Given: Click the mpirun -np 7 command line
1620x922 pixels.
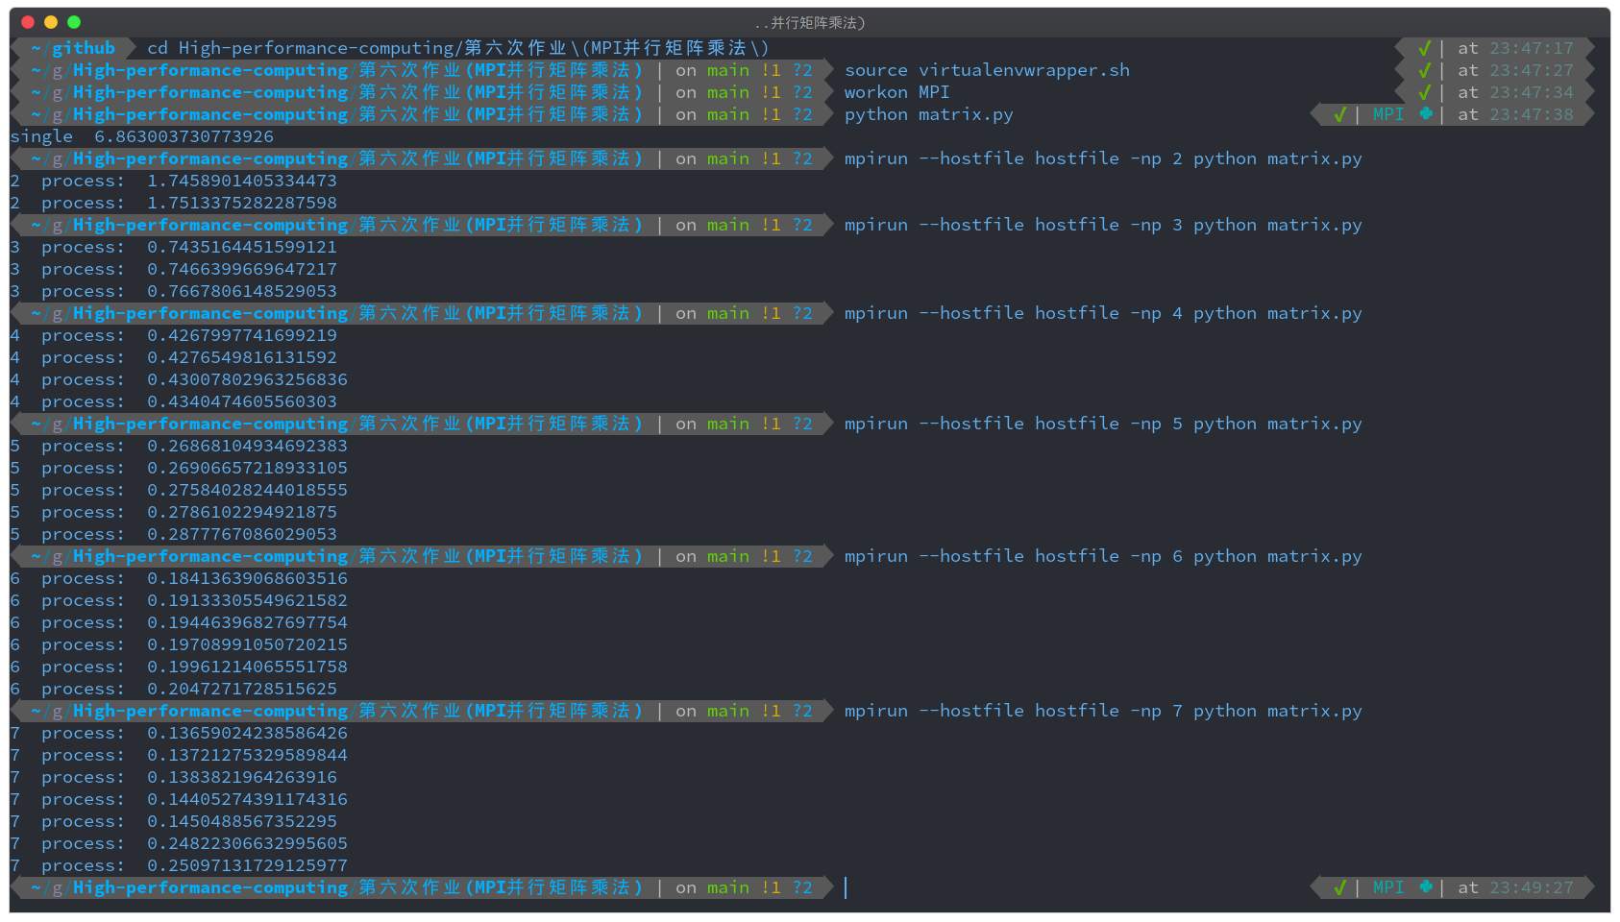Looking at the screenshot, I should [1102, 711].
